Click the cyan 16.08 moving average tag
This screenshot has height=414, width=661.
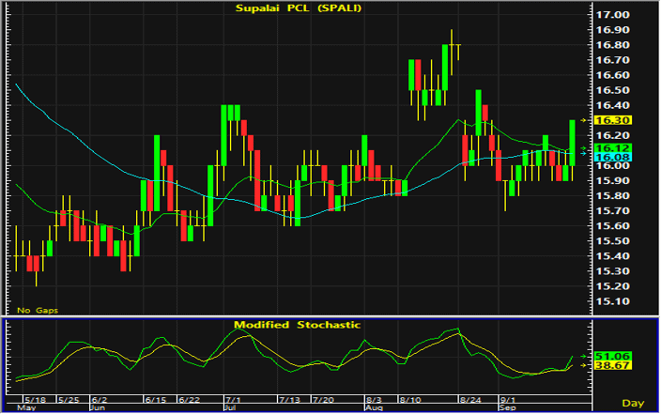612,158
